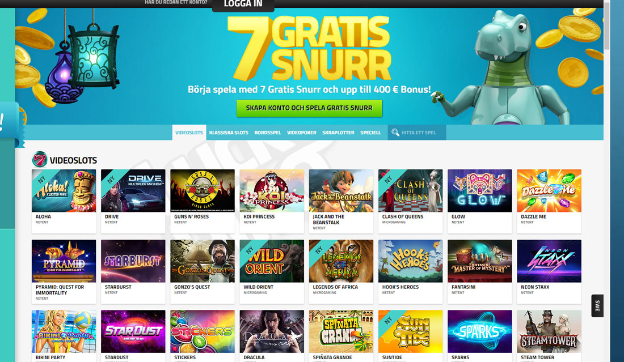This screenshot has height=362, width=624.
Task: Switch to the Bordsspel tab
Action: (x=267, y=133)
